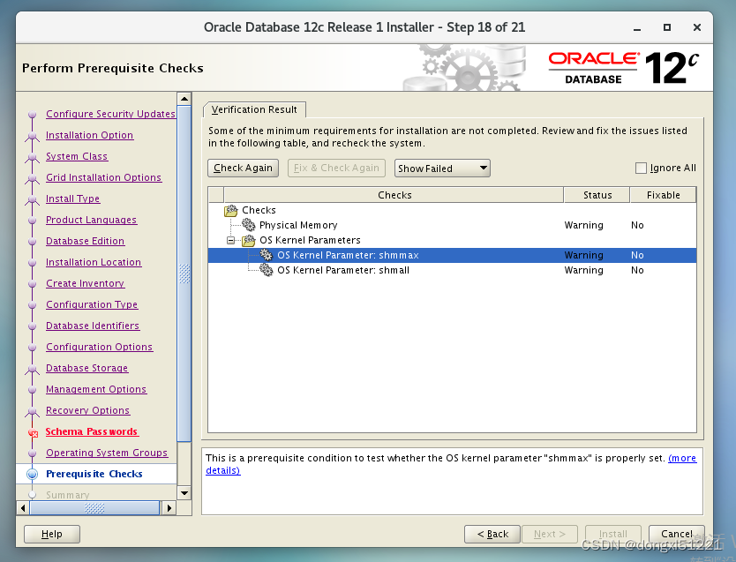Click the Check Again button
Screen dimensions: 736x562
click(x=243, y=168)
